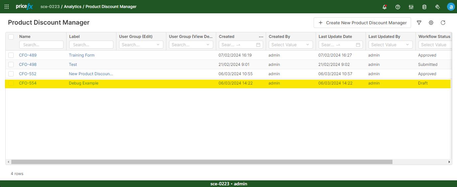Open the database icon in header
The height and width of the screenshot is (187, 457).
(x=424, y=7)
